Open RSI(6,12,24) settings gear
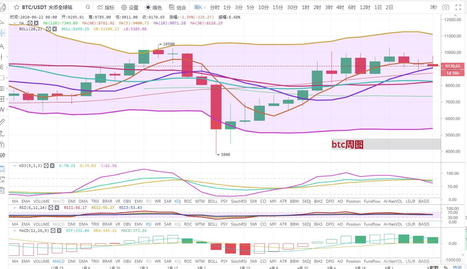Image resolution: width=467 pixels, height=269 pixels. click(x=50, y=207)
